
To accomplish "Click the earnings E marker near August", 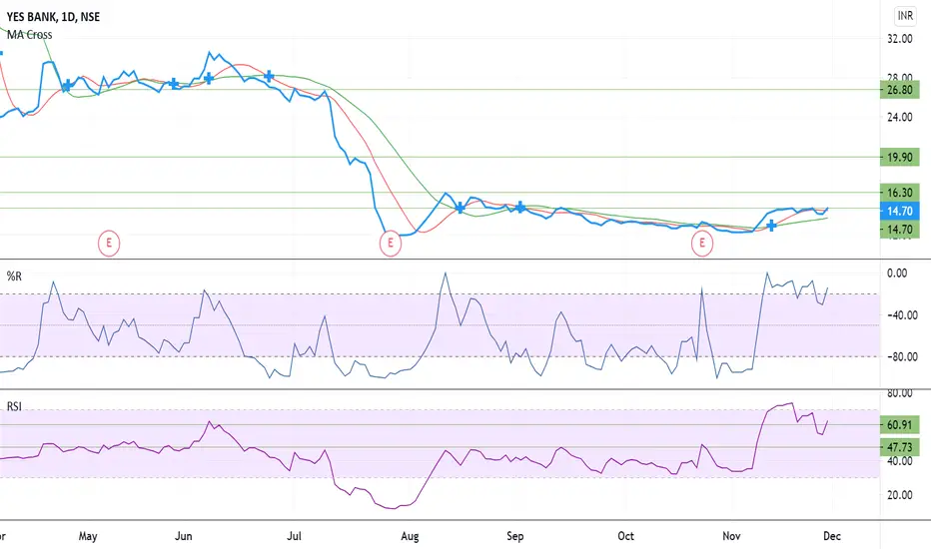I will tap(391, 243).
